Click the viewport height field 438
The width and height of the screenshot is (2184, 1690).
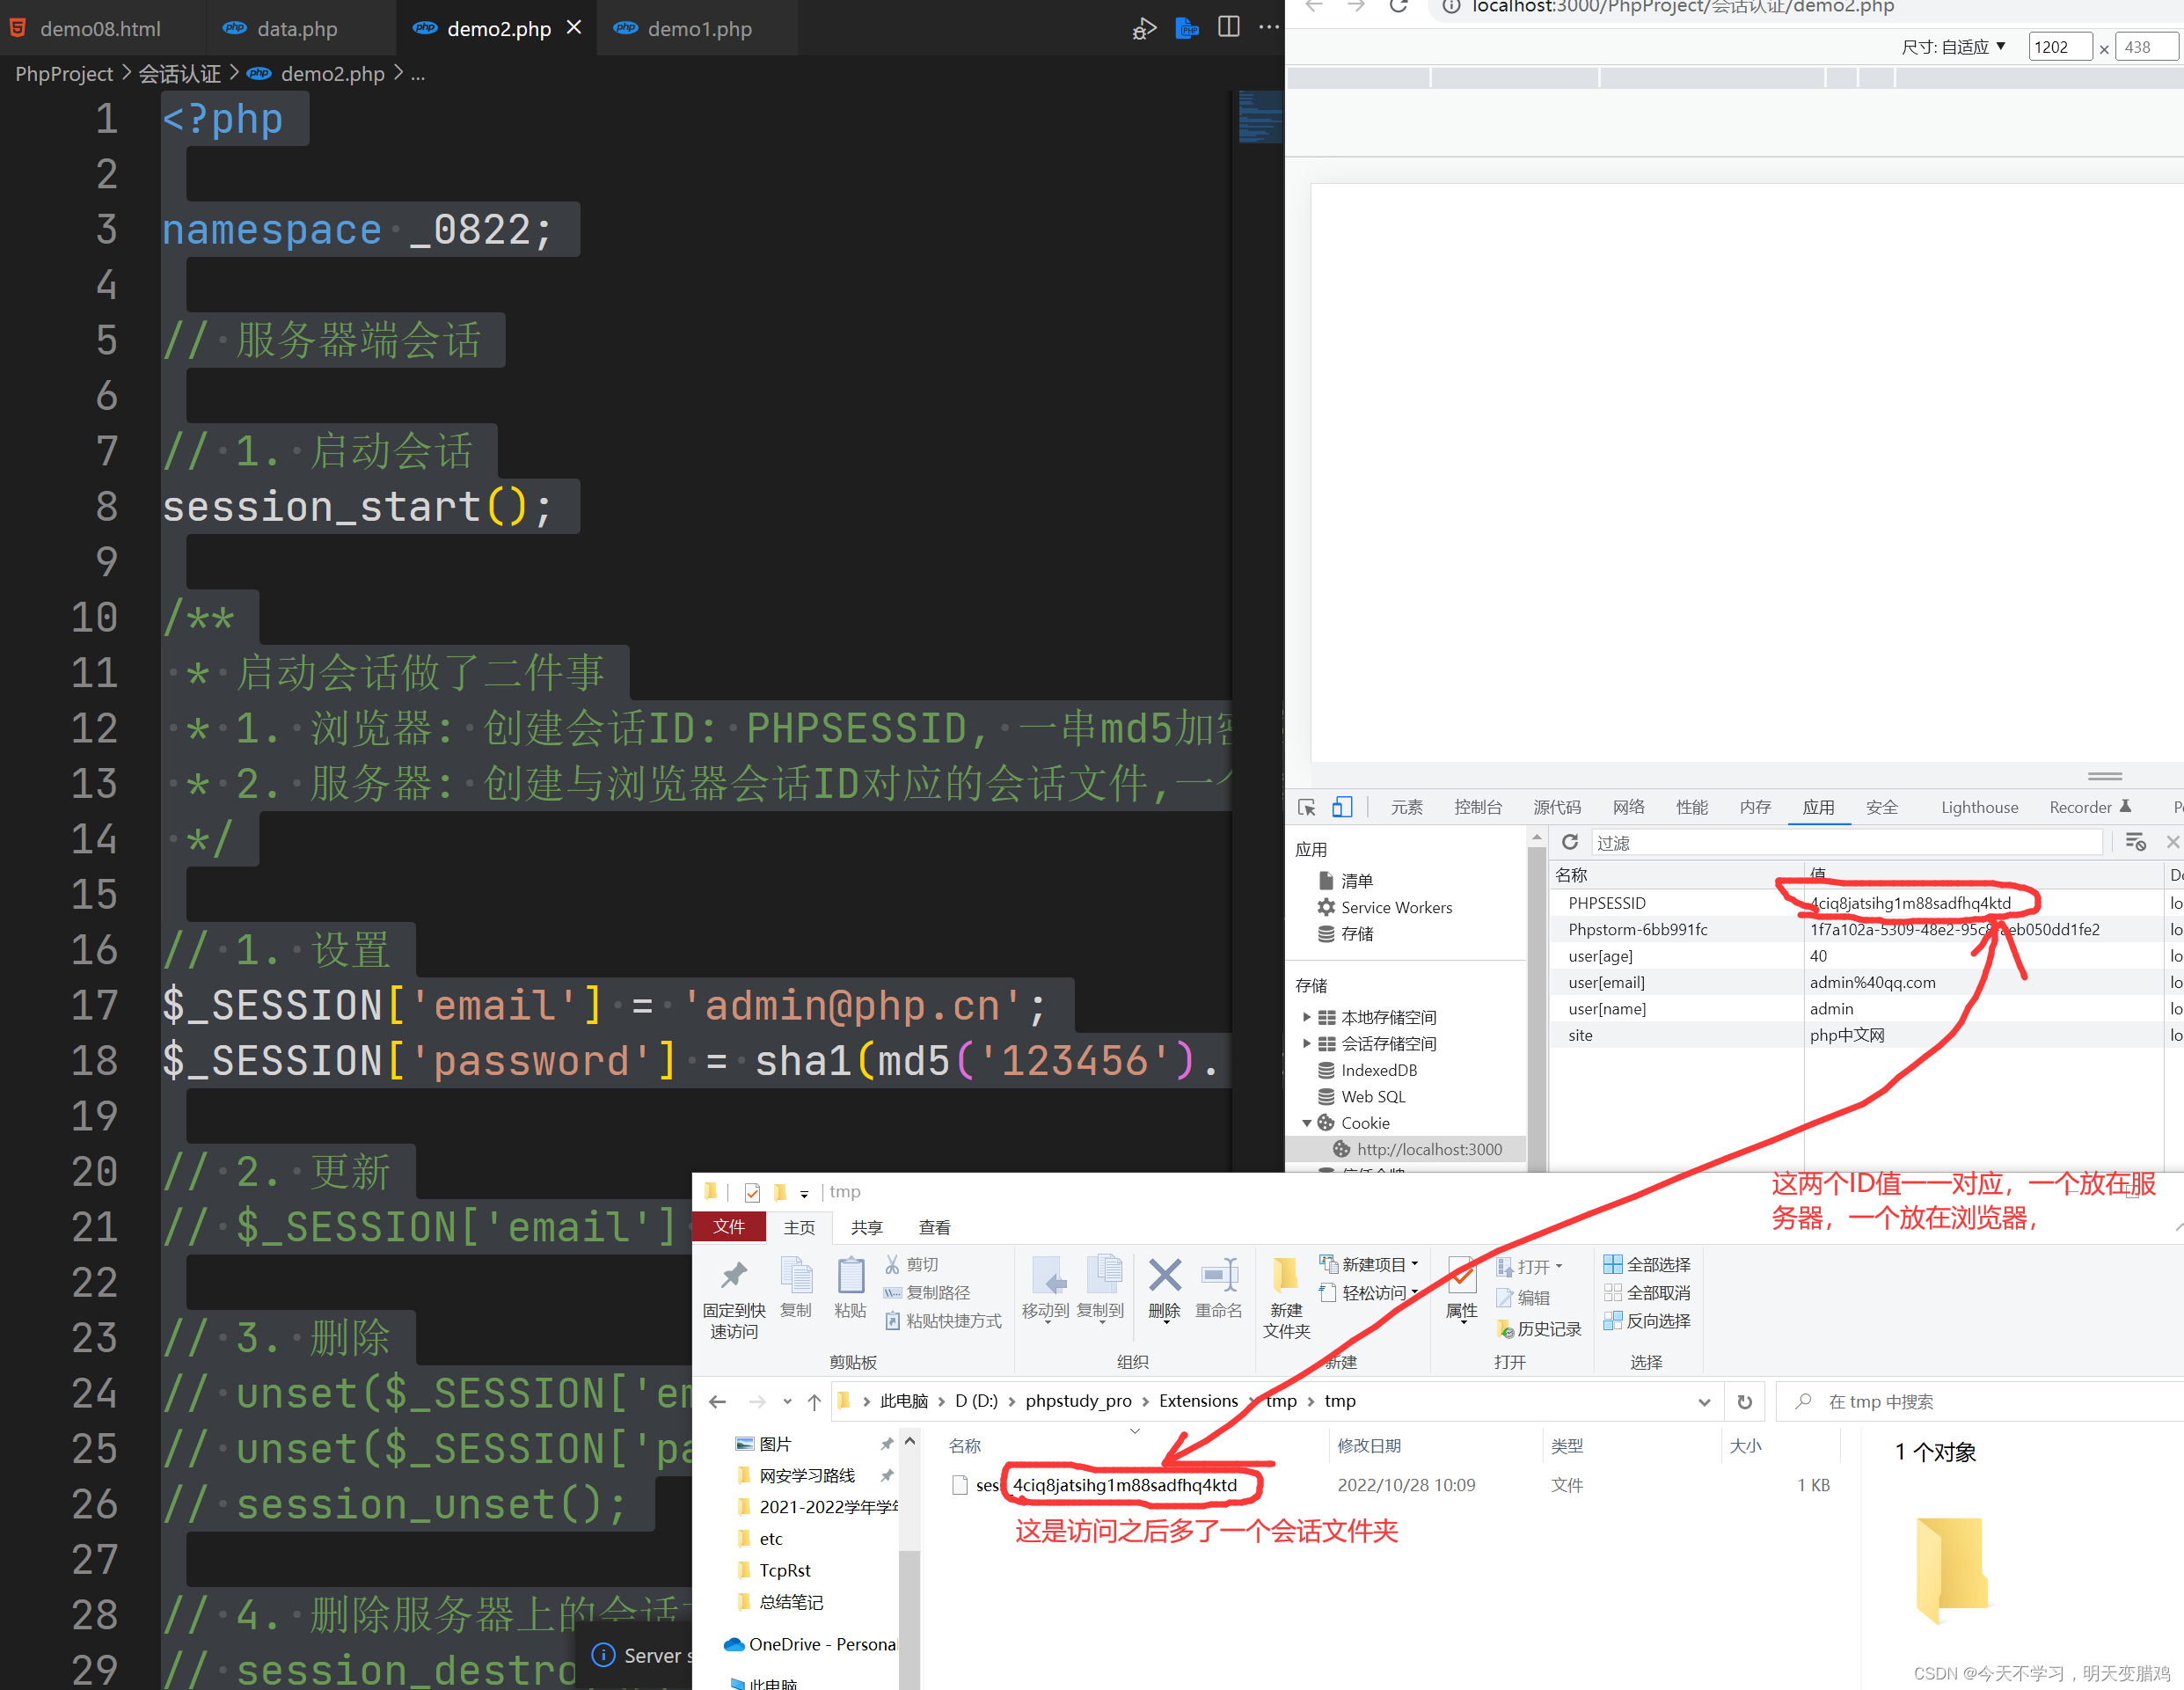pyautogui.click(x=2146, y=47)
